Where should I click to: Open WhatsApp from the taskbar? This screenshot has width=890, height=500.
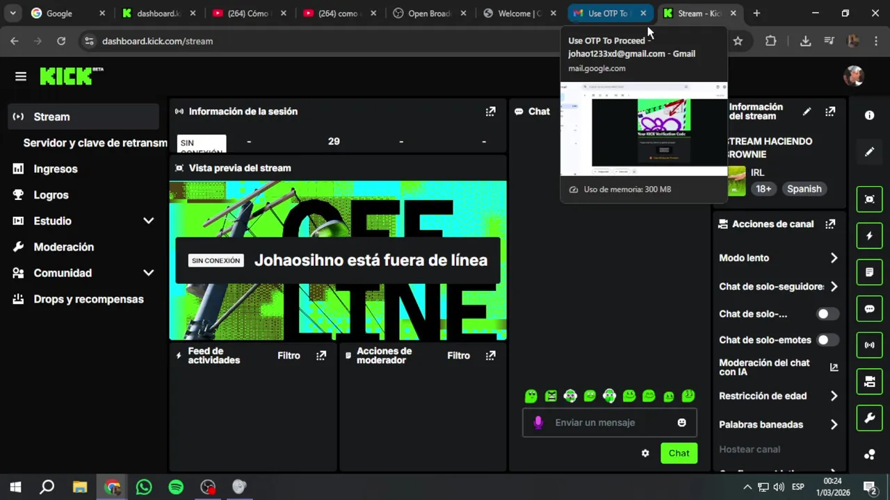coord(144,487)
